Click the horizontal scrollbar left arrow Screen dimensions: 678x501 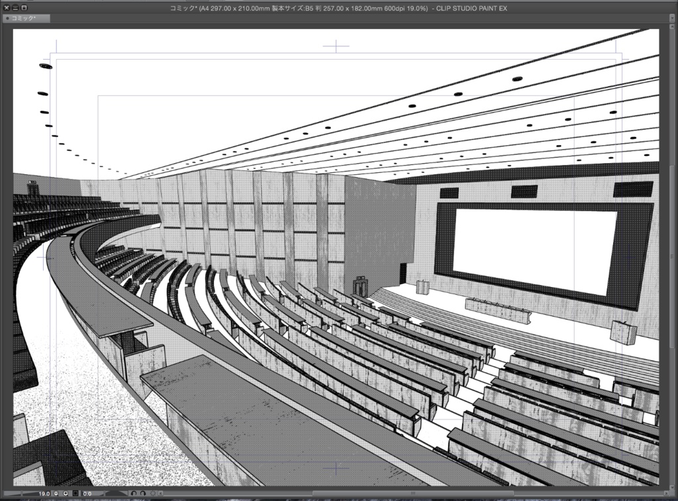(x=161, y=494)
